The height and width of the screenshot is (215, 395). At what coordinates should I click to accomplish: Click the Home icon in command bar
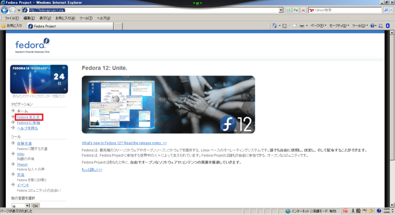pyautogui.click(x=275, y=26)
